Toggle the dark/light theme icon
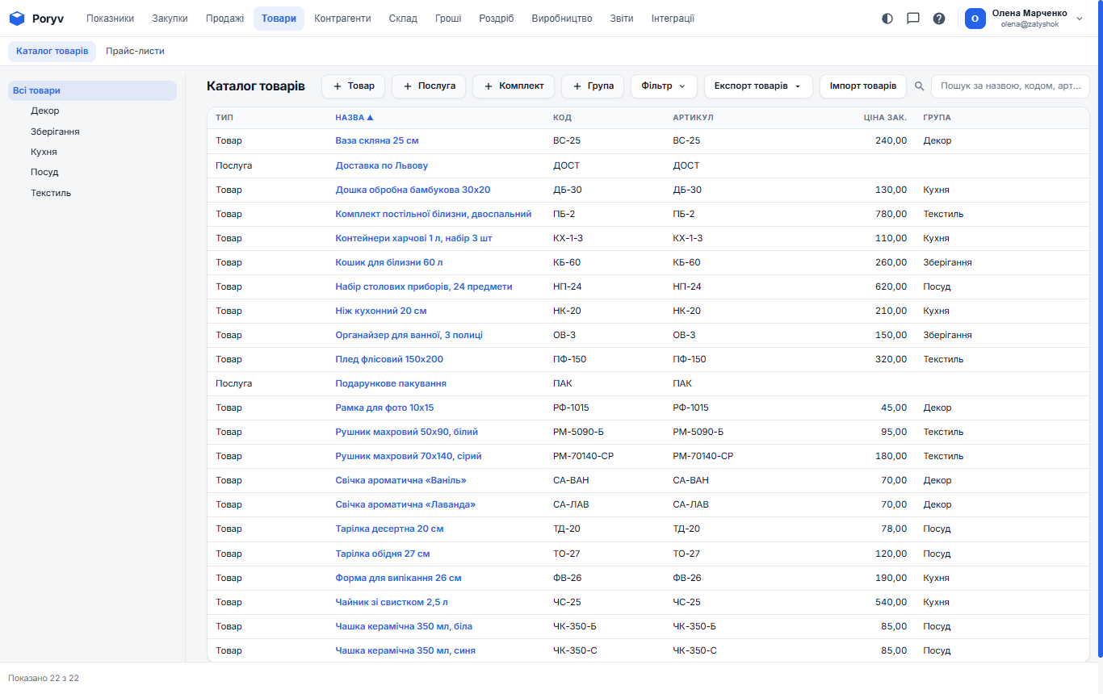1103x694 pixels. [887, 19]
